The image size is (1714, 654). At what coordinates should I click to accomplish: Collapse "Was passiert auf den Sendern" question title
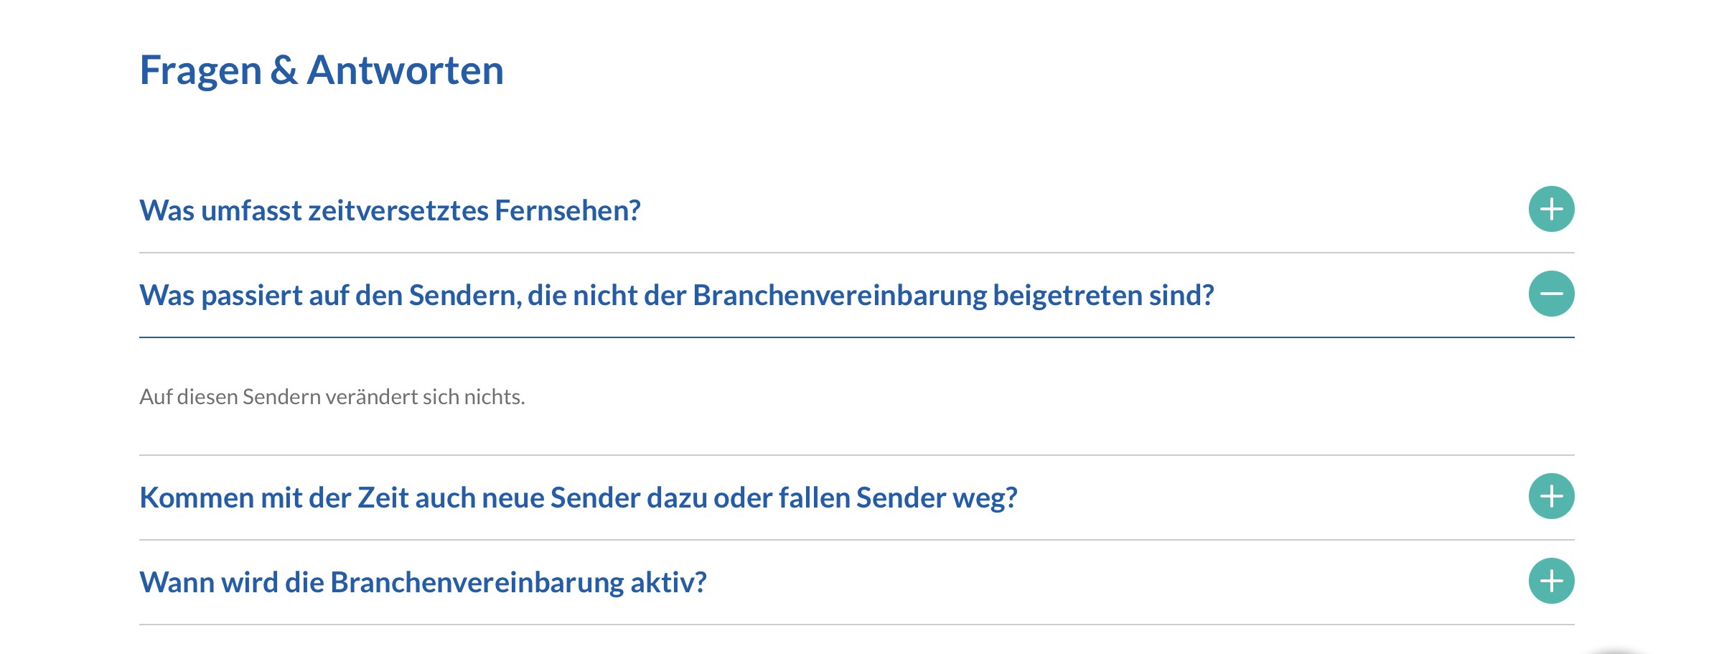pos(676,296)
